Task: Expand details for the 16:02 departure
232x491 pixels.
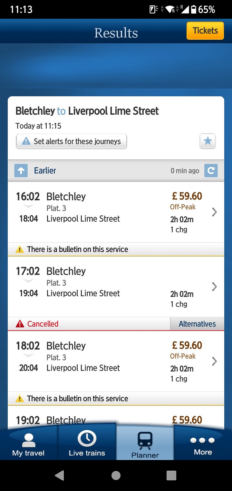Action: tap(214, 212)
